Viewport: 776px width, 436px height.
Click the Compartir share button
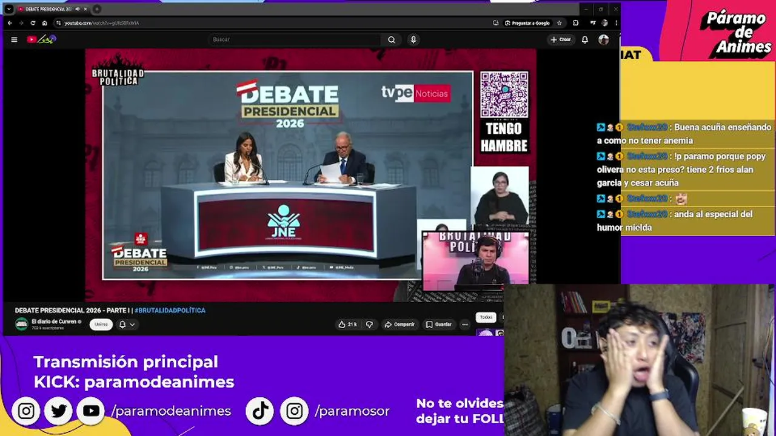click(400, 325)
